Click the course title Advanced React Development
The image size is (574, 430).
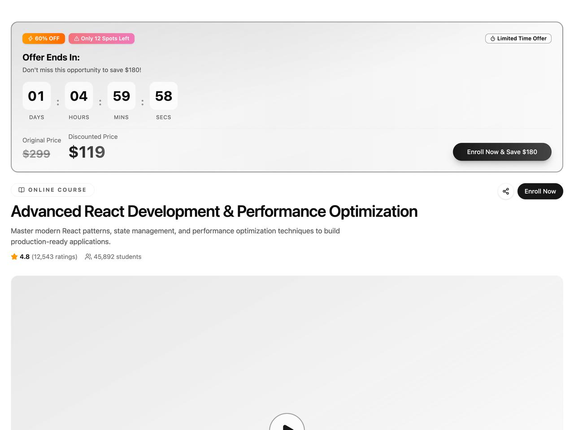click(x=214, y=211)
